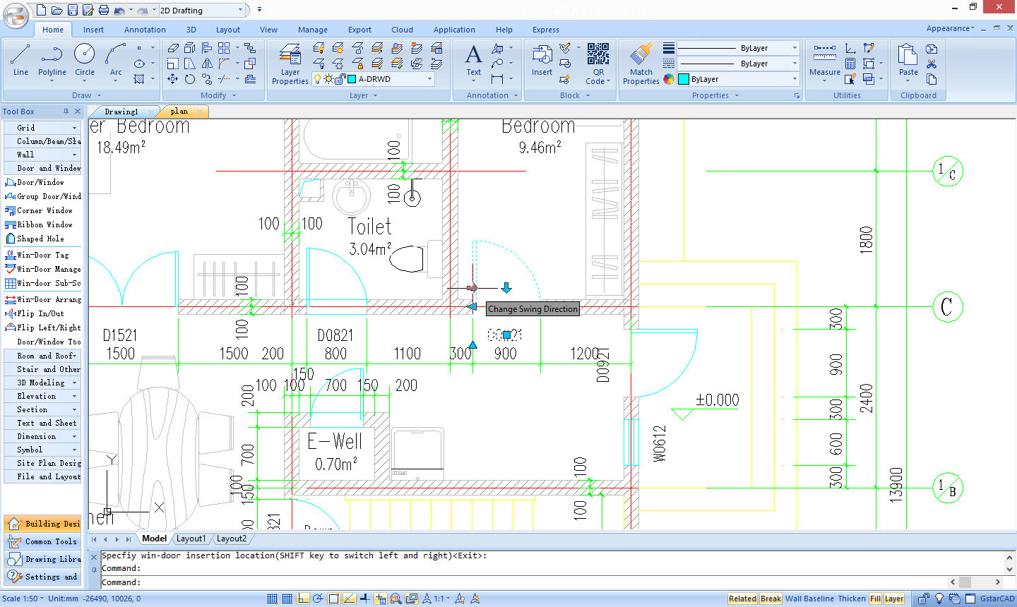The image size is (1017, 607).
Task: Click New file icon in quick access toolbar
Action: point(41,10)
